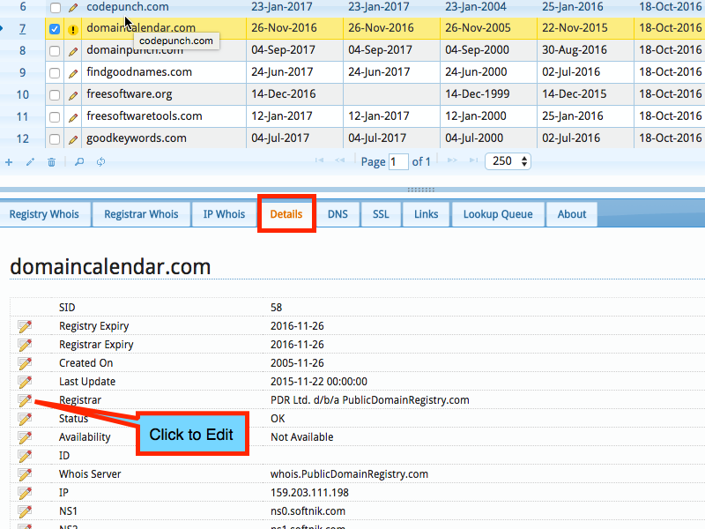Open the Links tab
This screenshot has height=529, width=705.
coord(427,214)
